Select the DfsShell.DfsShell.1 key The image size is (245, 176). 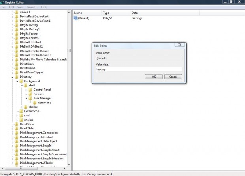click(31, 47)
